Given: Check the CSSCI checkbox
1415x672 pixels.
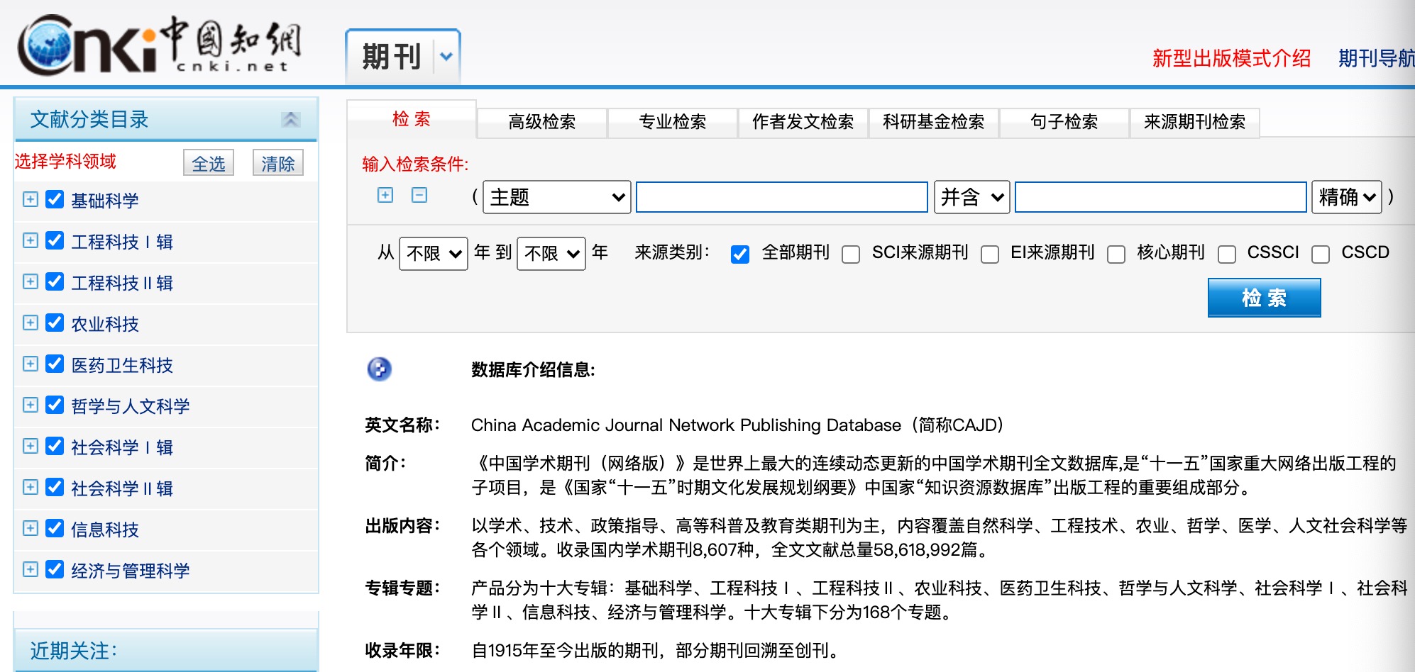Looking at the screenshot, I should click(1227, 254).
